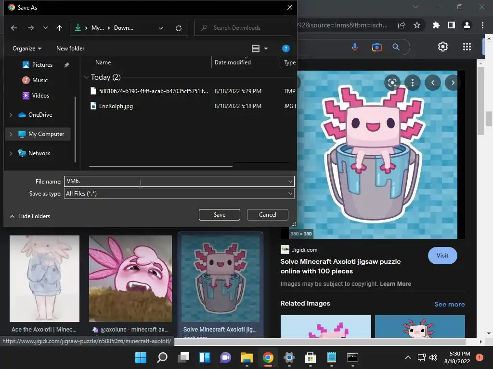Open recent locations dropdown arrow

[45, 28]
